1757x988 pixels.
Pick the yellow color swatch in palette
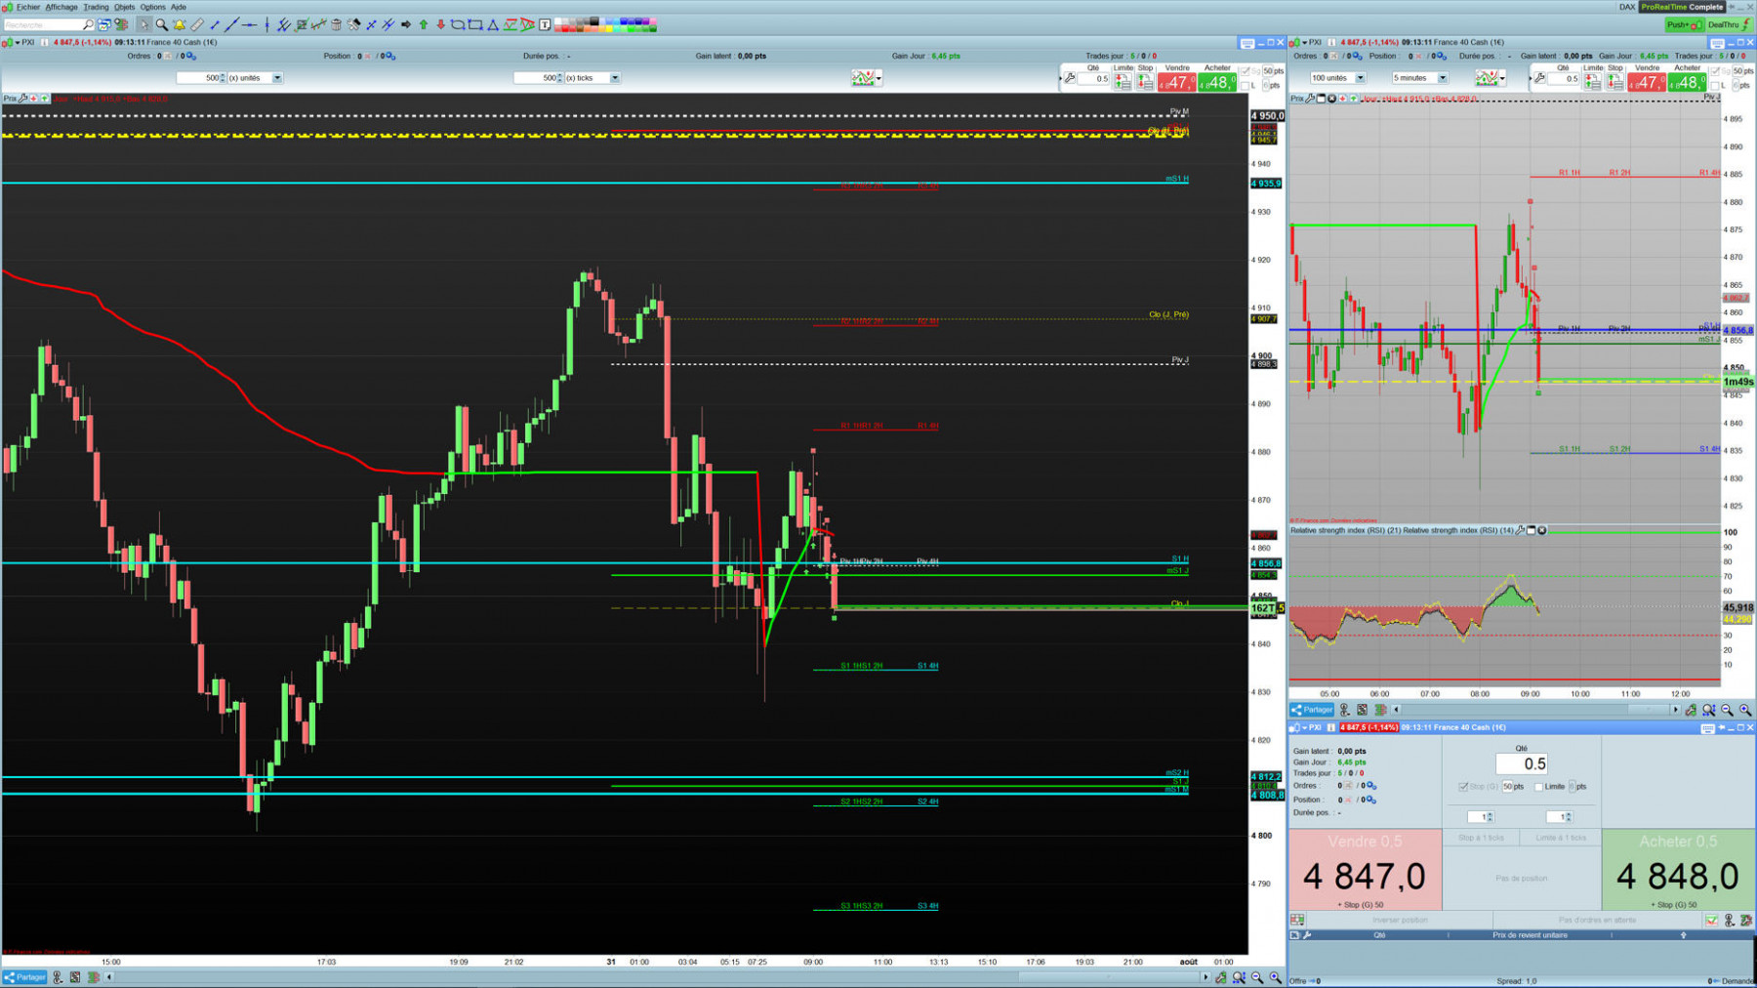coord(609,28)
